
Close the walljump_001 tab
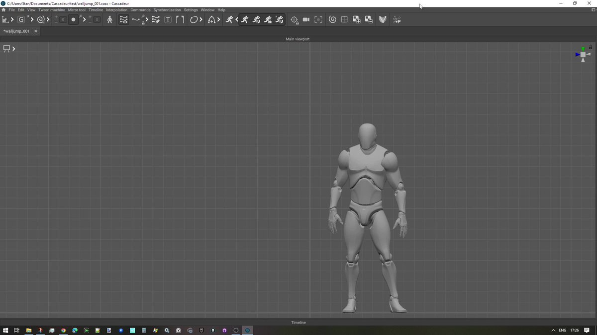(36, 31)
